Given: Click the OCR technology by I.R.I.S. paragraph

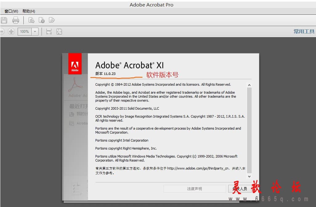Looking at the screenshot, I should coord(170,118).
